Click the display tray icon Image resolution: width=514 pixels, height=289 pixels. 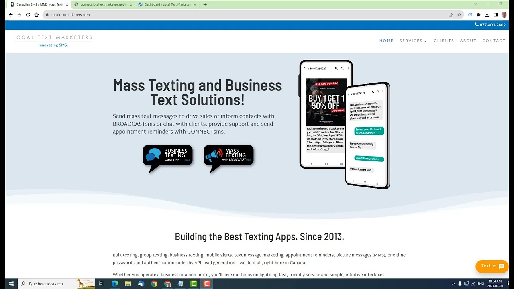point(467,284)
